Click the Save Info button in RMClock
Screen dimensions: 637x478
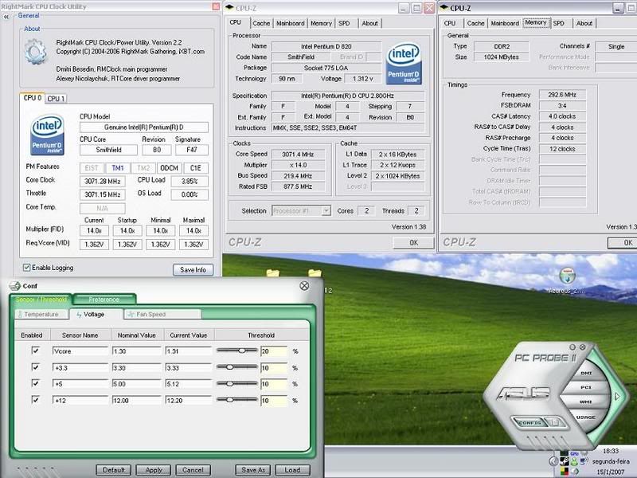coord(193,269)
